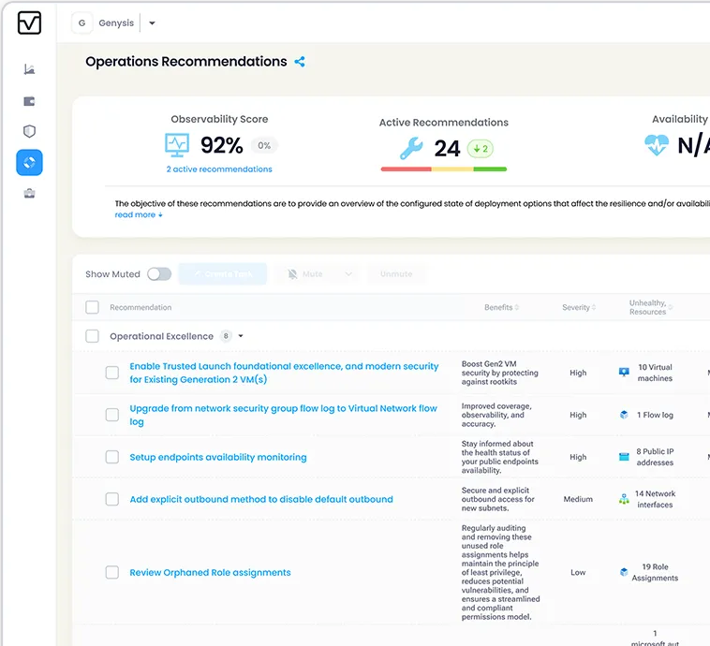Select the highlighted operations sidebar icon
The height and width of the screenshot is (646, 710).
coord(29,163)
